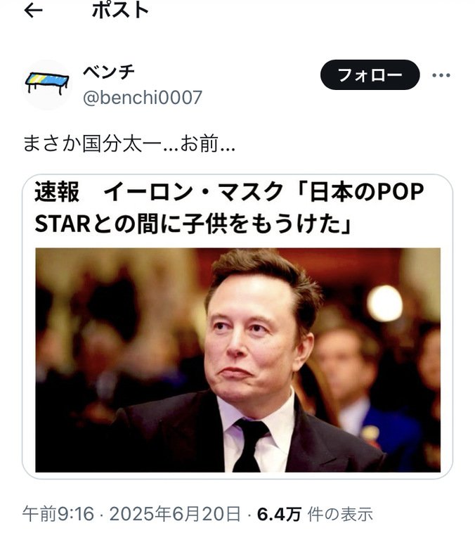Click the @benchi0007 handle

click(142, 98)
